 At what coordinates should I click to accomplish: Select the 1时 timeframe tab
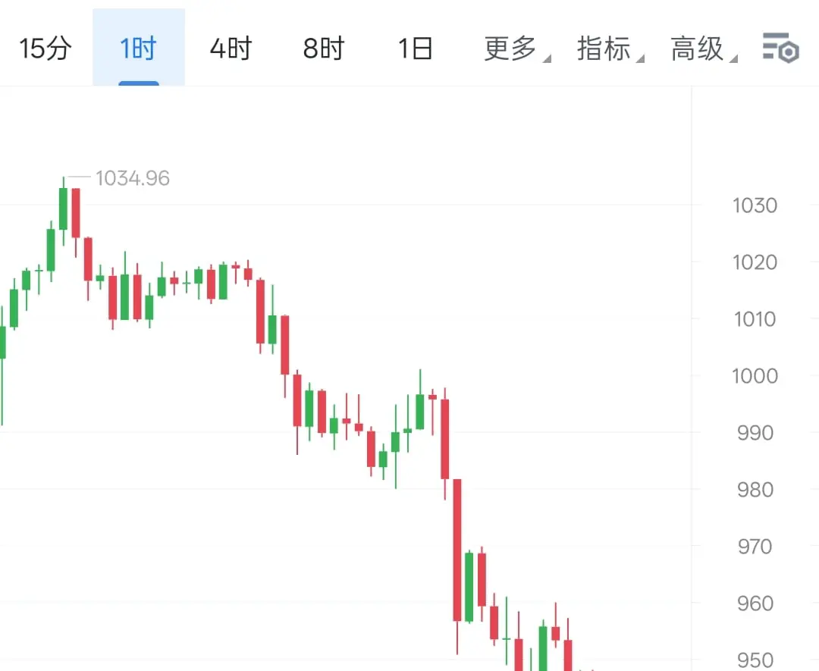(x=139, y=49)
